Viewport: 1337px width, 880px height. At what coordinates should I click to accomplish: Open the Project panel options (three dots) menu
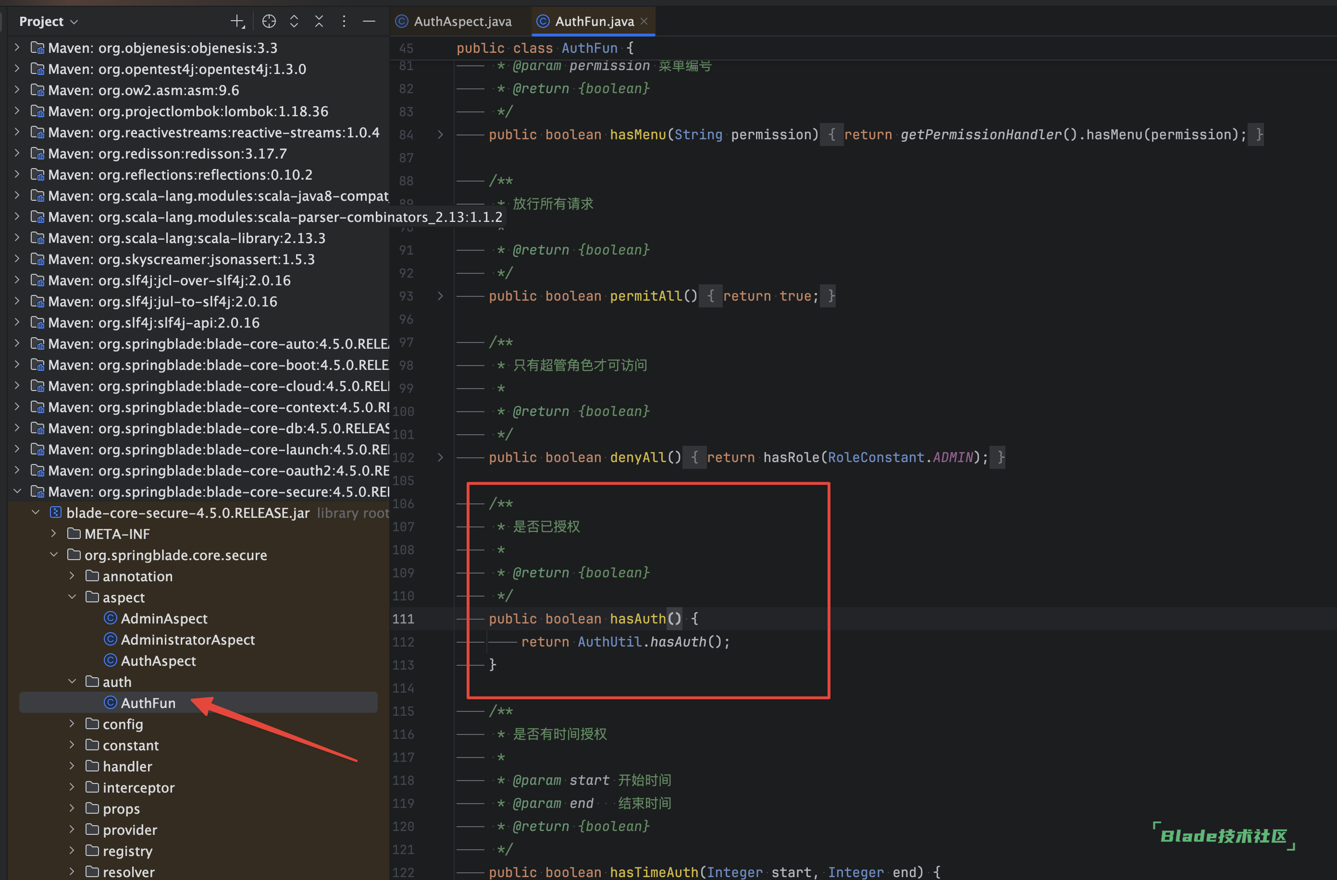click(344, 21)
